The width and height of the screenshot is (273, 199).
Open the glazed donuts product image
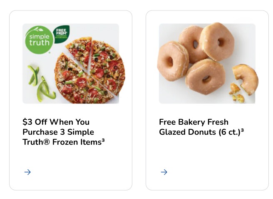point(207,63)
